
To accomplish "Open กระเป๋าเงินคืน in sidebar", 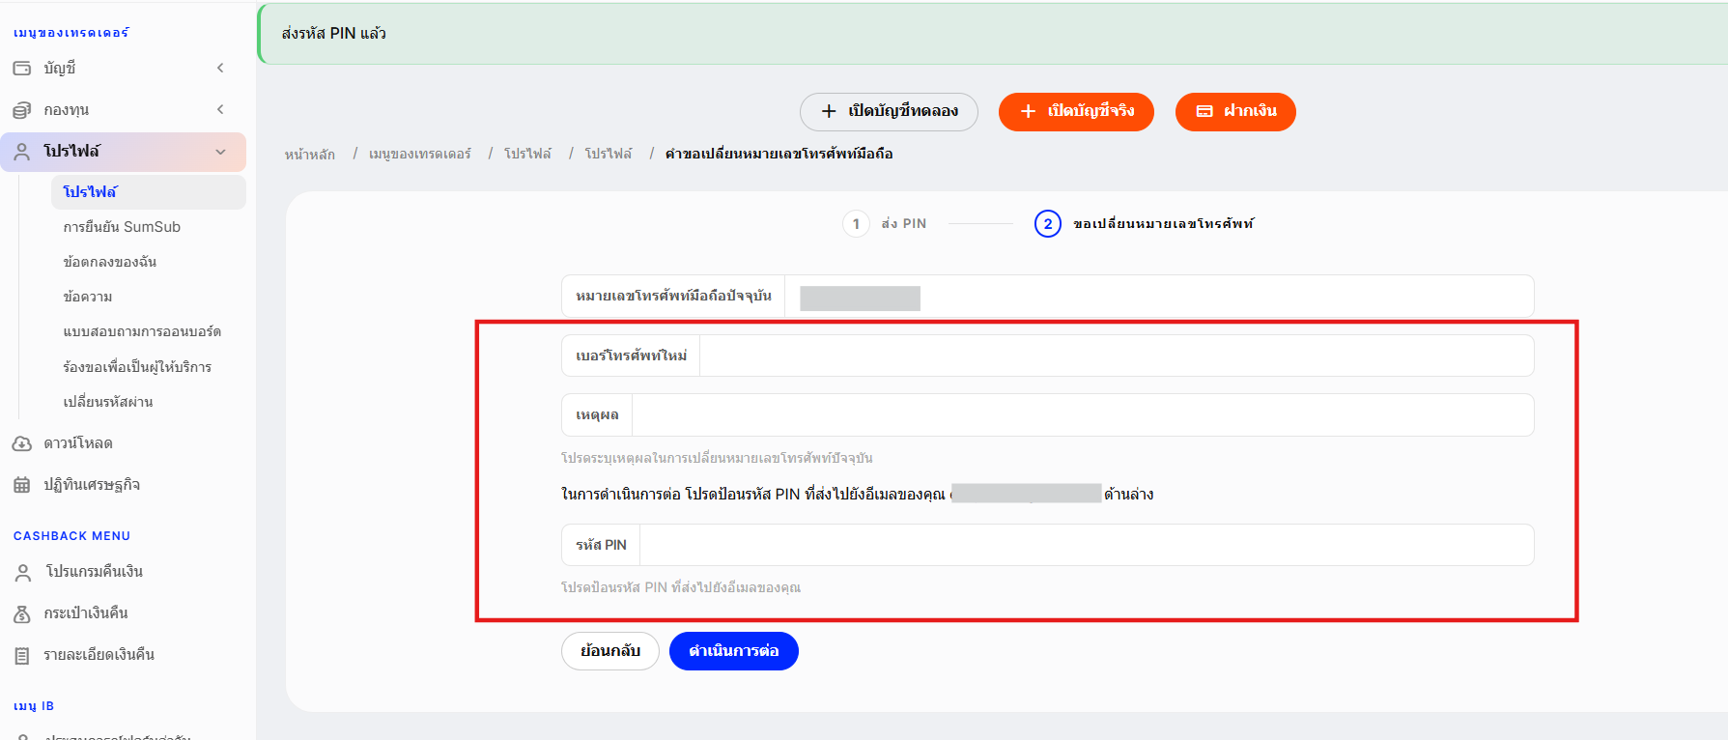I will (x=86, y=613).
